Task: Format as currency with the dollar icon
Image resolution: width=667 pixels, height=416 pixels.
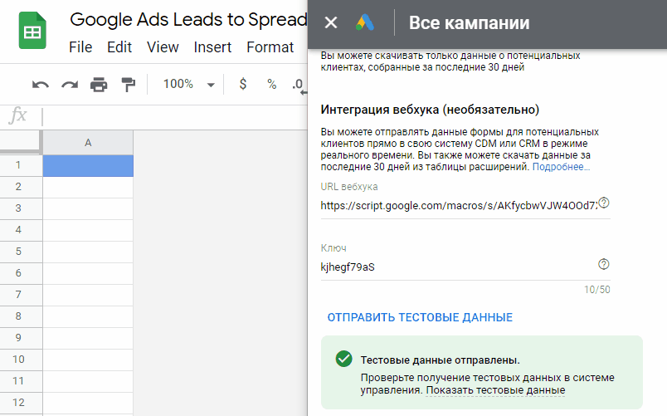Action: tap(242, 84)
